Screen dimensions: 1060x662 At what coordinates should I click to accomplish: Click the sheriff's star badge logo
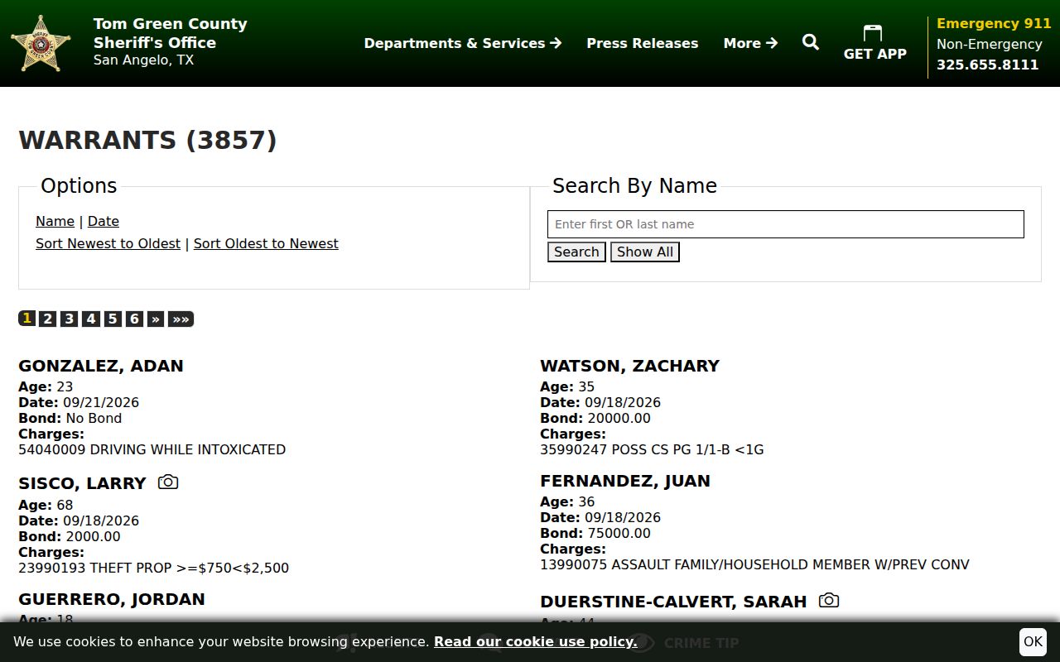[x=41, y=43]
